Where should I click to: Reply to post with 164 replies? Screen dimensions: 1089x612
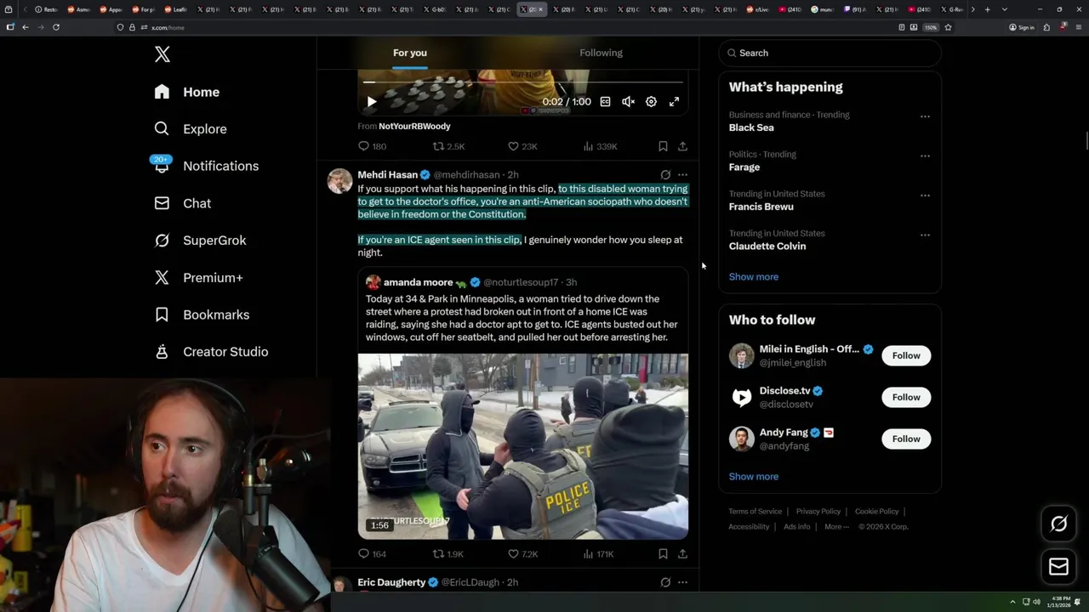click(x=372, y=554)
